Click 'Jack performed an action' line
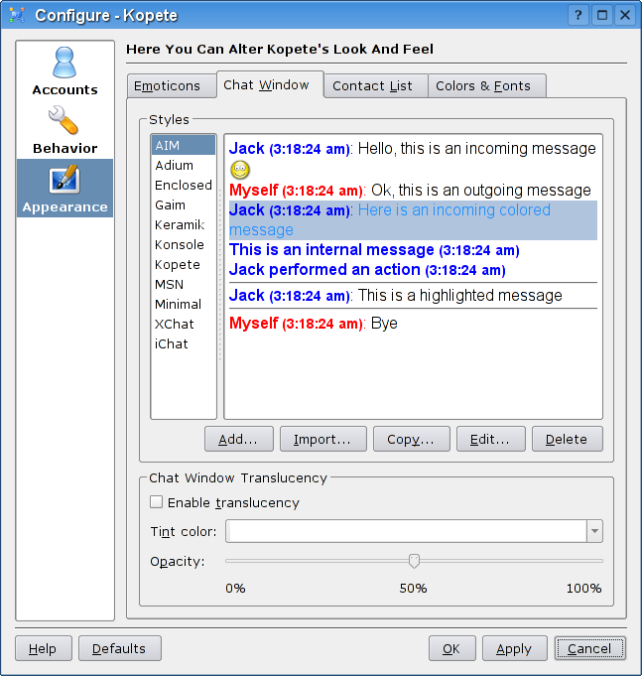The width and height of the screenshot is (642, 676). pos(367,269)
